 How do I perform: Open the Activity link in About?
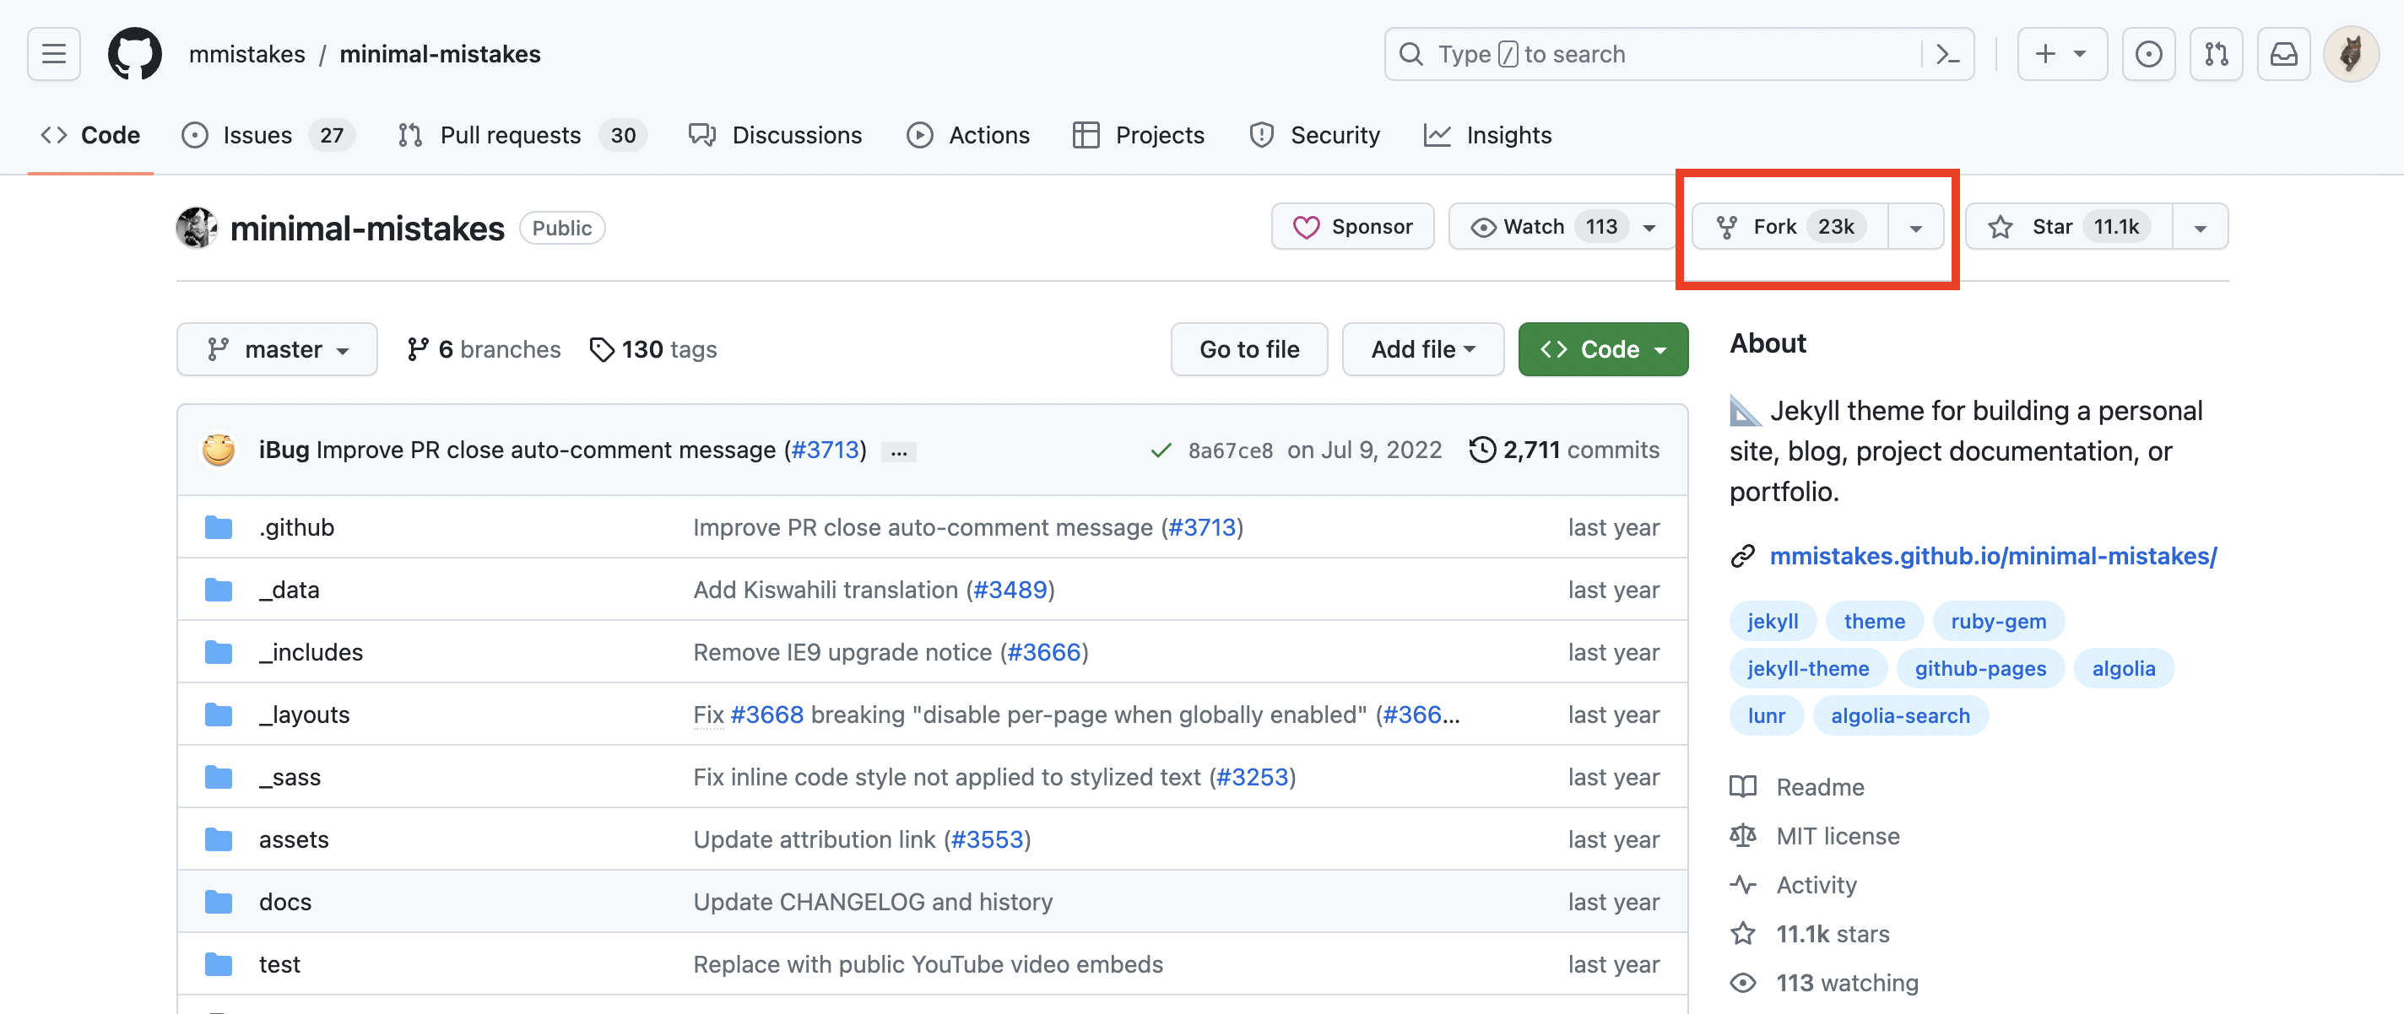tap(1793, 884)
